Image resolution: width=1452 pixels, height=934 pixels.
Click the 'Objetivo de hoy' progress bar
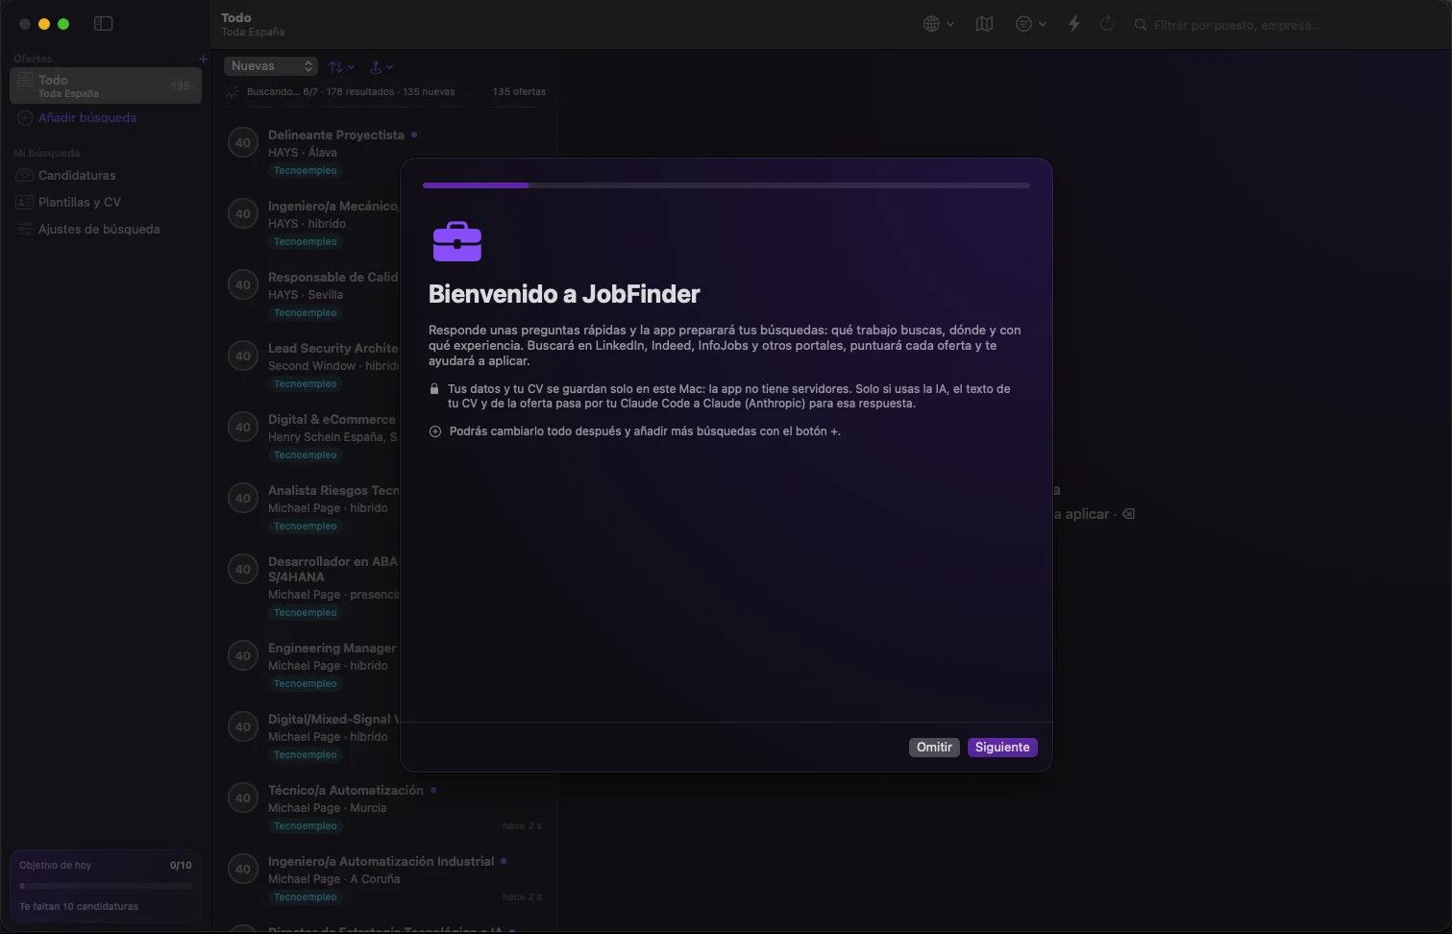106,886
